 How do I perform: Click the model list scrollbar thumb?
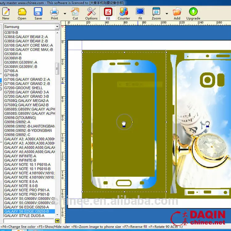57,69
